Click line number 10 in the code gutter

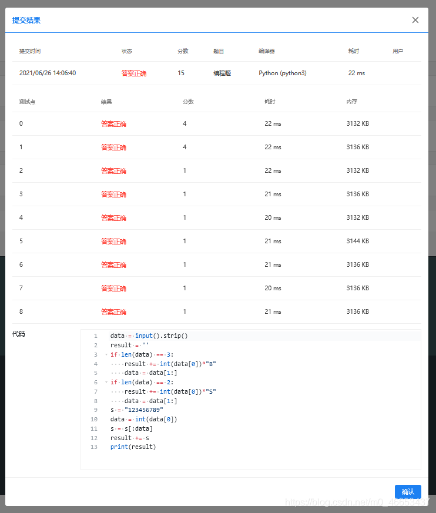(x=94, y=420)
